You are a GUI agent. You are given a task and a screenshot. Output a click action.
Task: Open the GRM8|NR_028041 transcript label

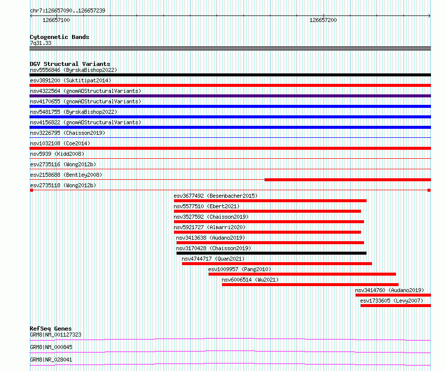51,360
